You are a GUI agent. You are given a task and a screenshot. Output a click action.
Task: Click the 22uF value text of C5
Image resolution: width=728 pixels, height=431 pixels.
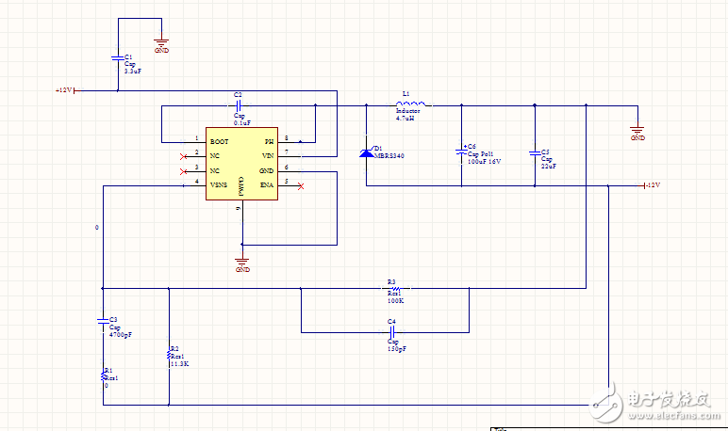click(549, 167)
